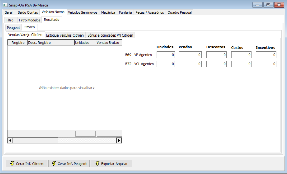This screenshot has width=287, height=174.
Task: Select the Citröen brand tab
Action: (29, 27)
